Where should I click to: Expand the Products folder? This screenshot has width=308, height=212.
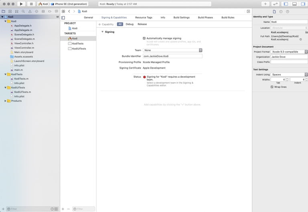[6, 101]
